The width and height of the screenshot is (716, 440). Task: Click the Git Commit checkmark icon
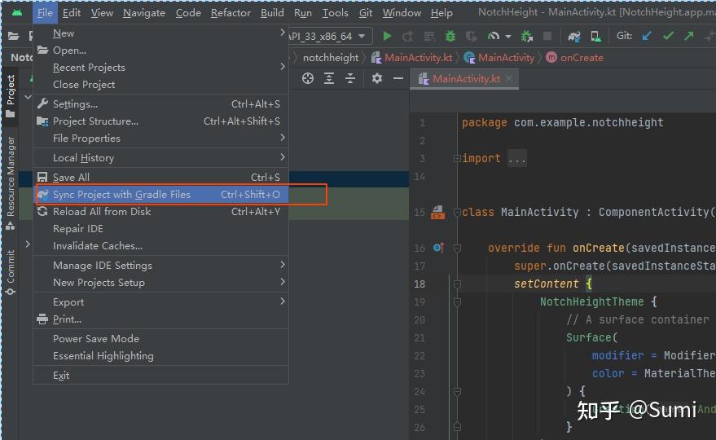[x=668, y=36]
